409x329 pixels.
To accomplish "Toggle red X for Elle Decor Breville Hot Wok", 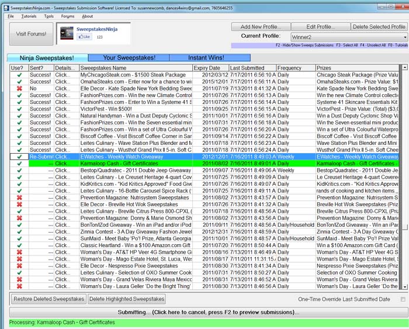I will pyautogui.click(x=19, y=205).
